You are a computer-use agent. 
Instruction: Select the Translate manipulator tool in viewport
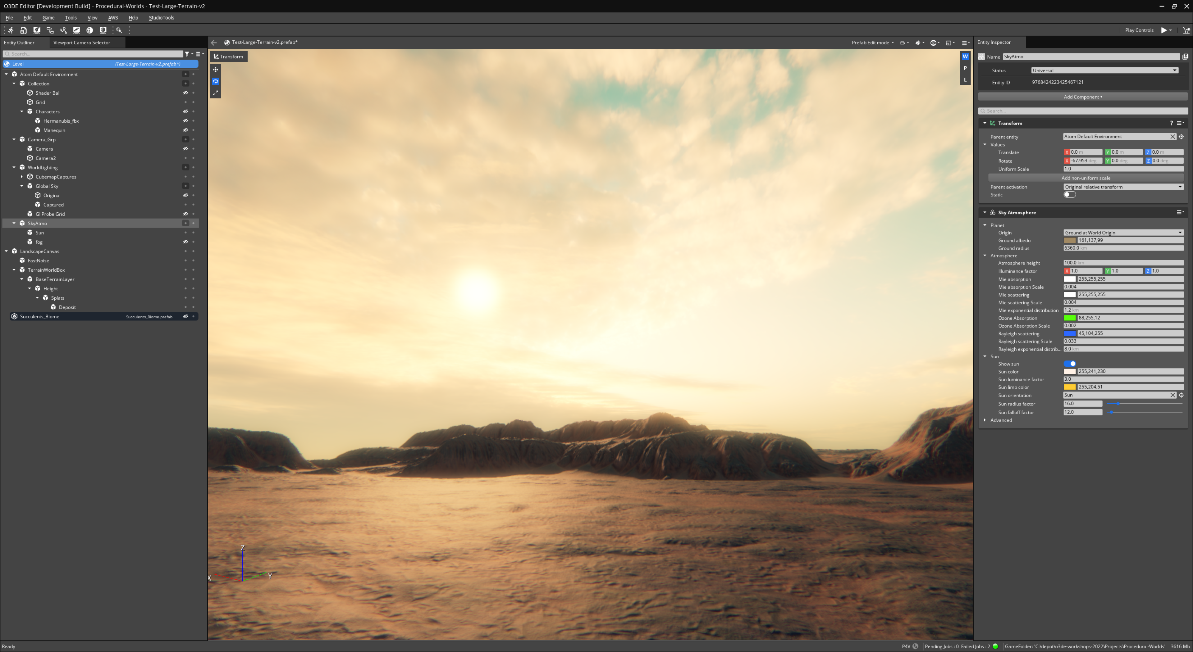pyautogui.click(x=215, y=70)
